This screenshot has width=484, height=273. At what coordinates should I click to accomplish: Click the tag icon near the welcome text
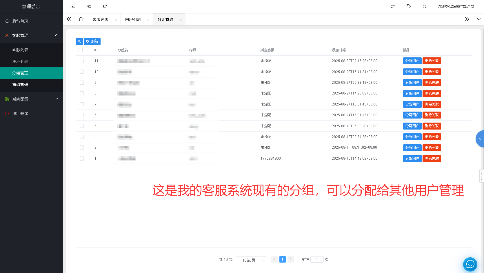click(408, 6)
